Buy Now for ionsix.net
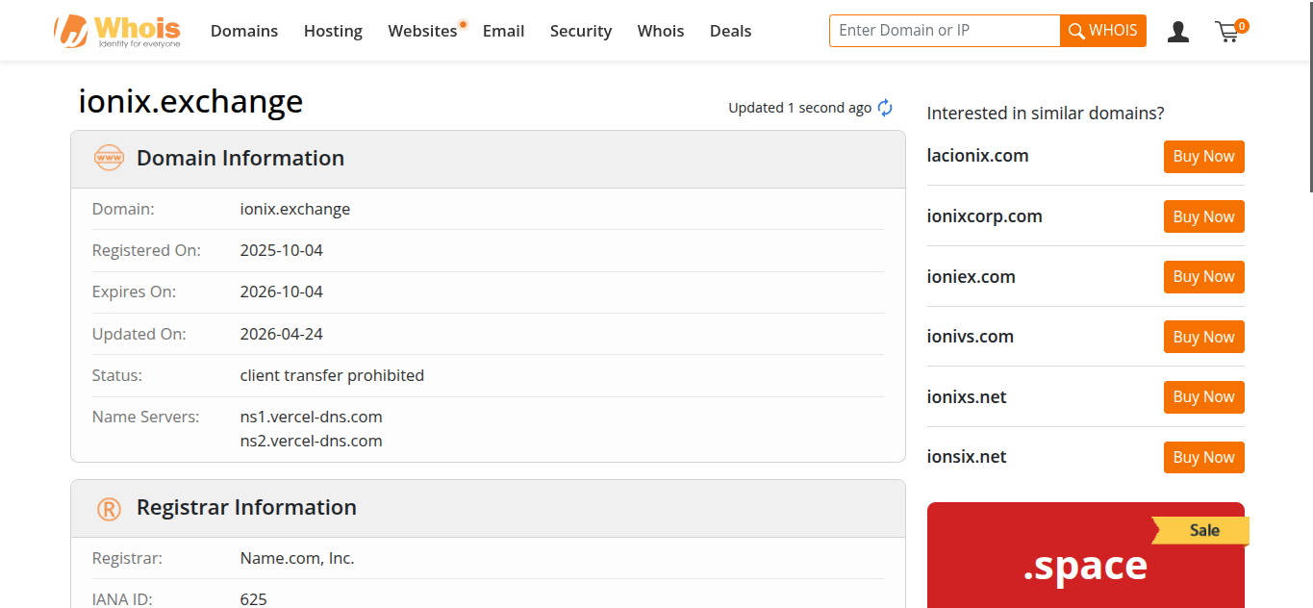 pyautogui.click(x=1203, y=457)
